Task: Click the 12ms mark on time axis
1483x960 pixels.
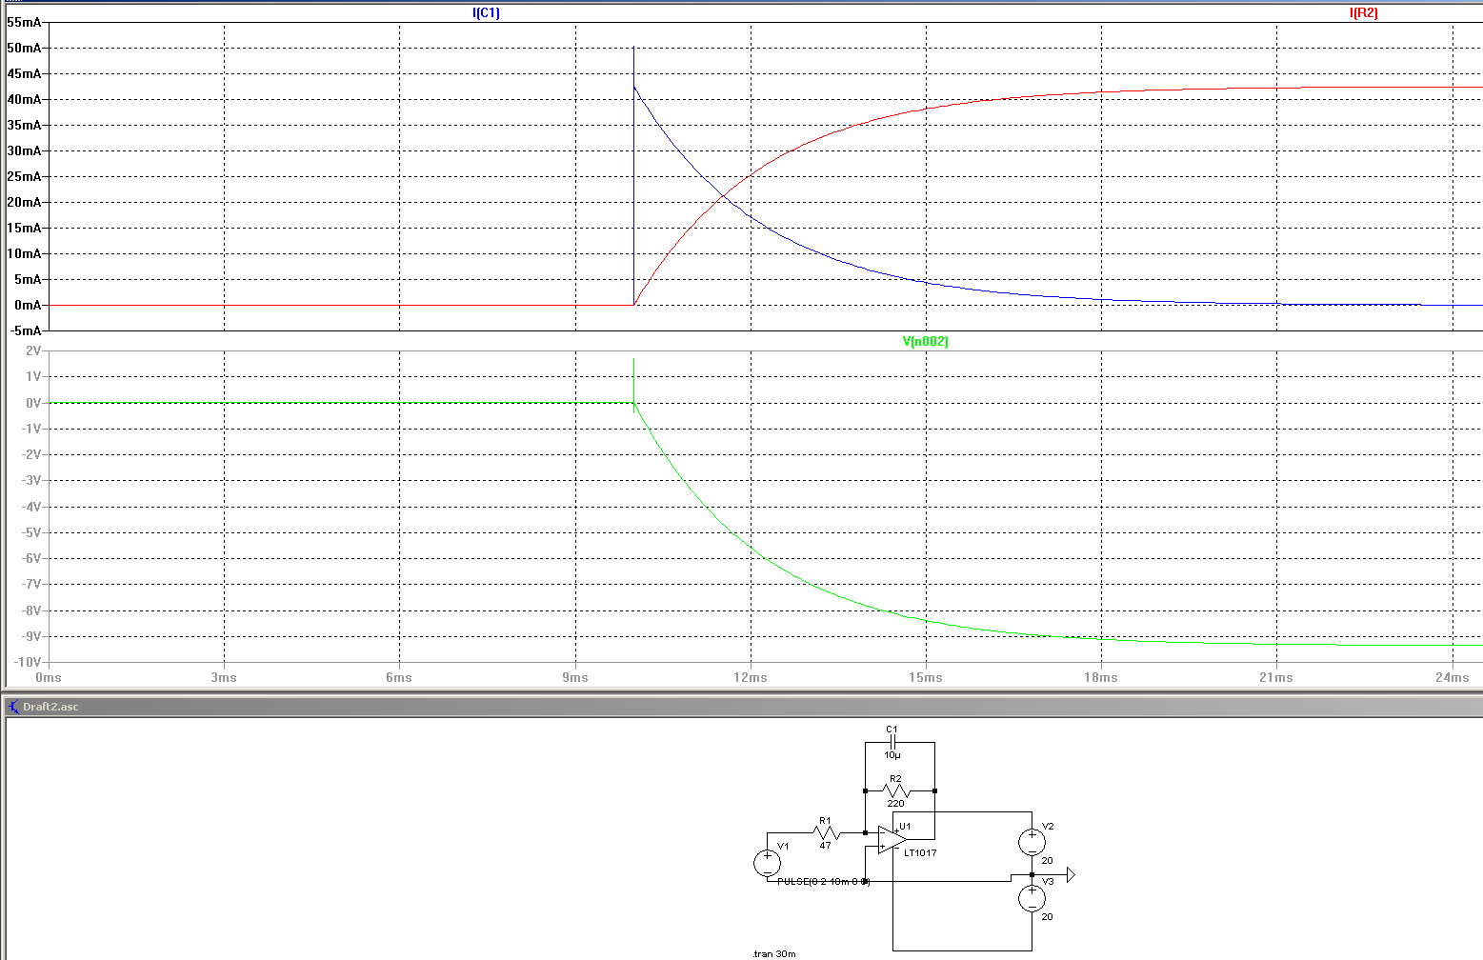Action: [751, 677]
